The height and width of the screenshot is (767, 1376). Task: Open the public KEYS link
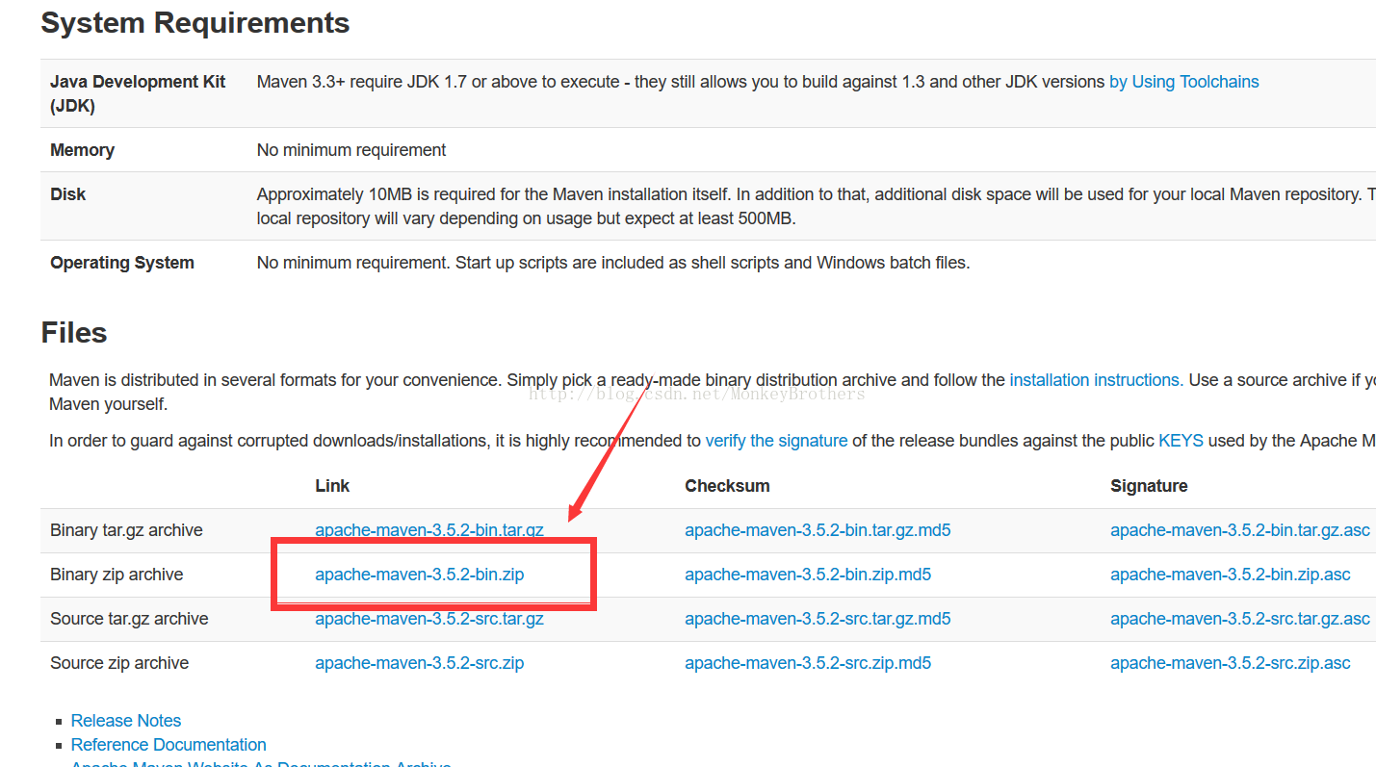[1181, 441]
